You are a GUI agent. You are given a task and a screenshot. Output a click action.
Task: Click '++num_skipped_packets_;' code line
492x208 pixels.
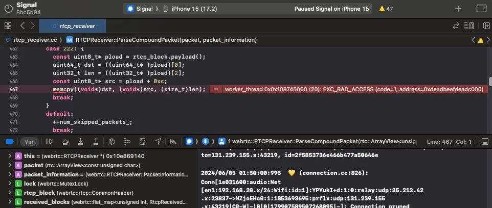pyautogui.click(x=92, y=122)
